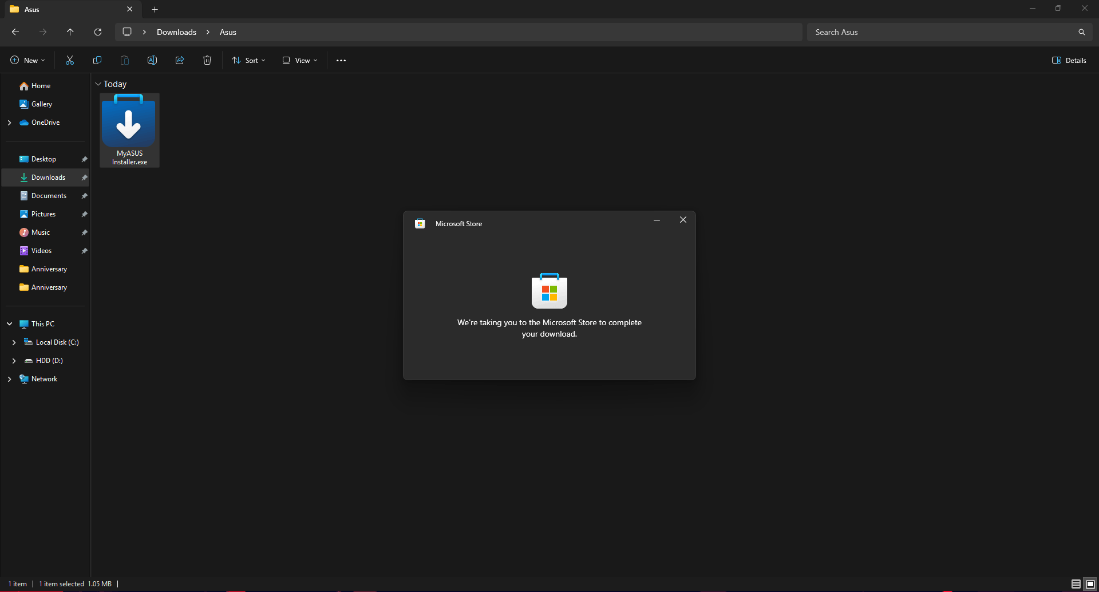Click Asus in the address breadcrumb

(x=228, y=32)
